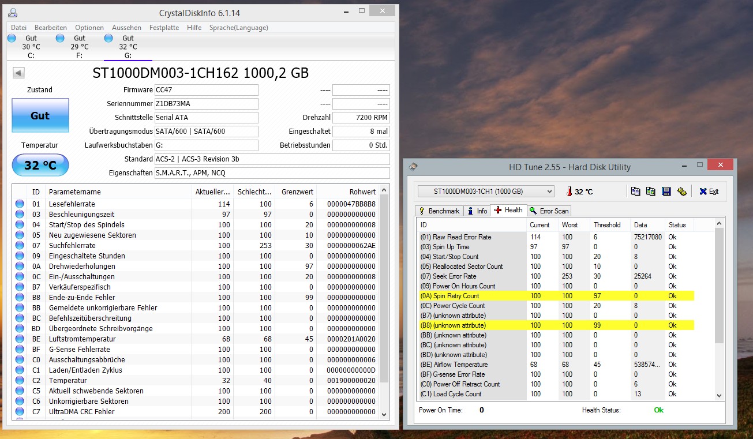Select the (07) Seek Error Rate row
Image resolution: width=753 pixels, height=439 pixels.
(x=556, y=276)
